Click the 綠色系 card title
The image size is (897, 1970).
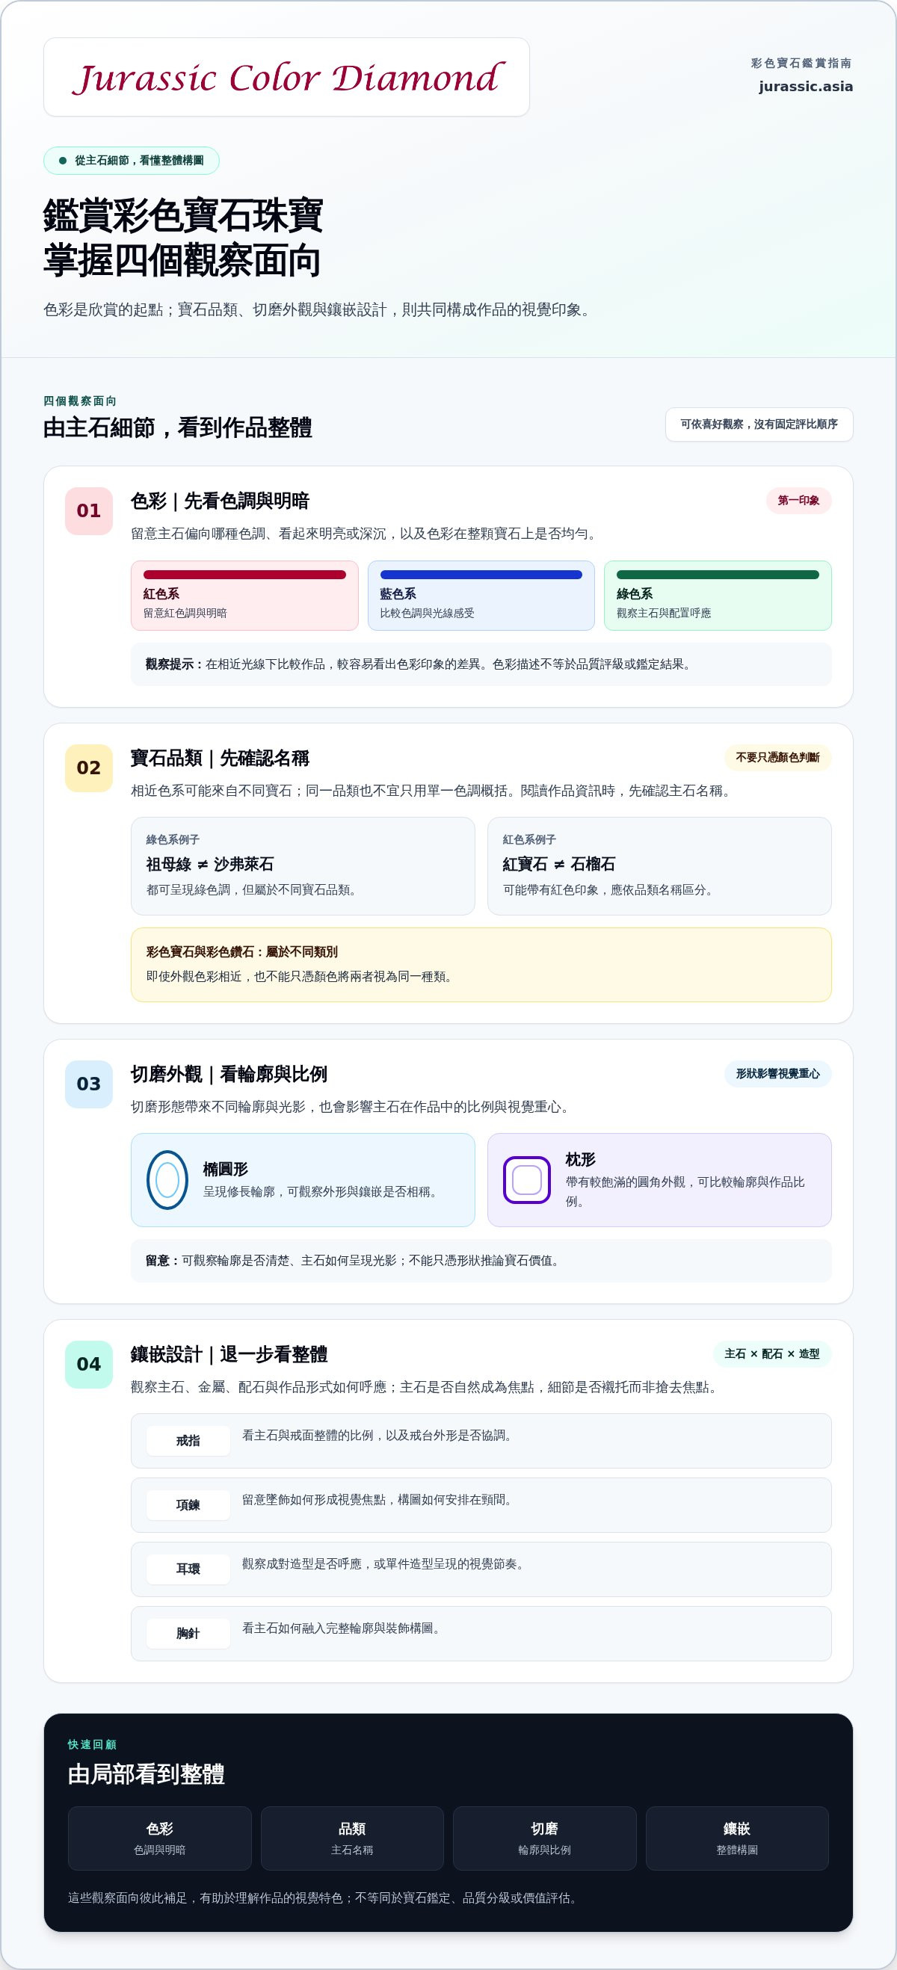635,593
